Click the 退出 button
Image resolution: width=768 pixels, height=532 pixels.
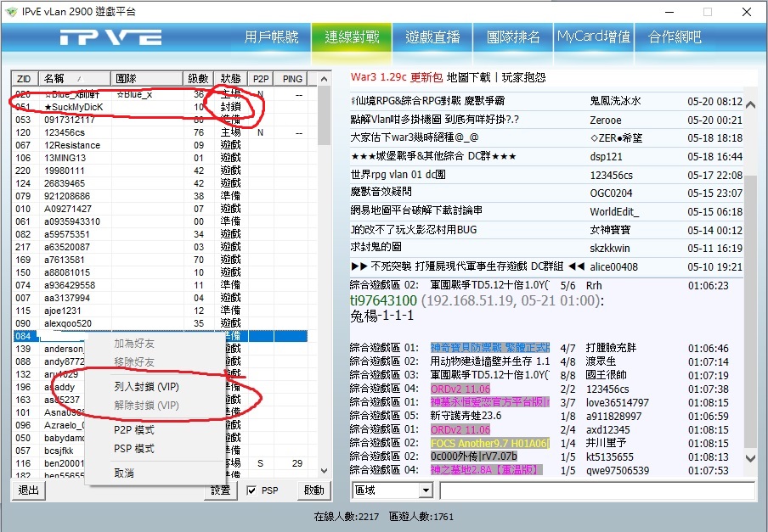click(28, 490)
